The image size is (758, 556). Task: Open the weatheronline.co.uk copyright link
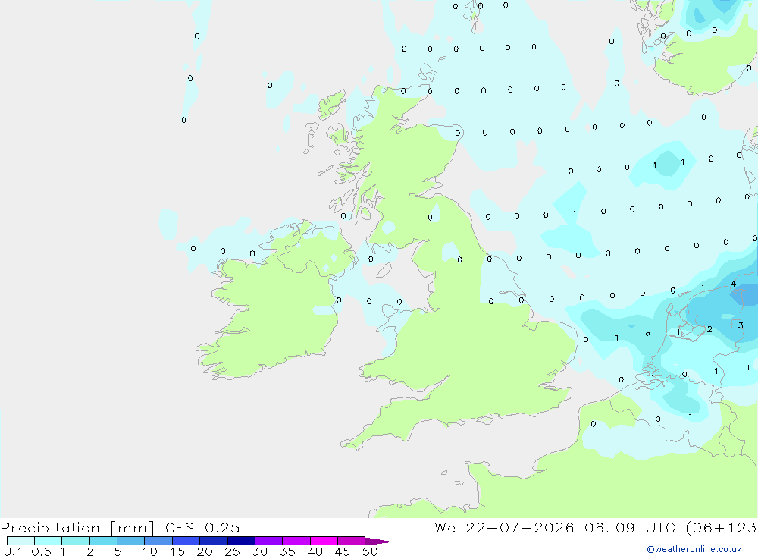tap(694, 549)
